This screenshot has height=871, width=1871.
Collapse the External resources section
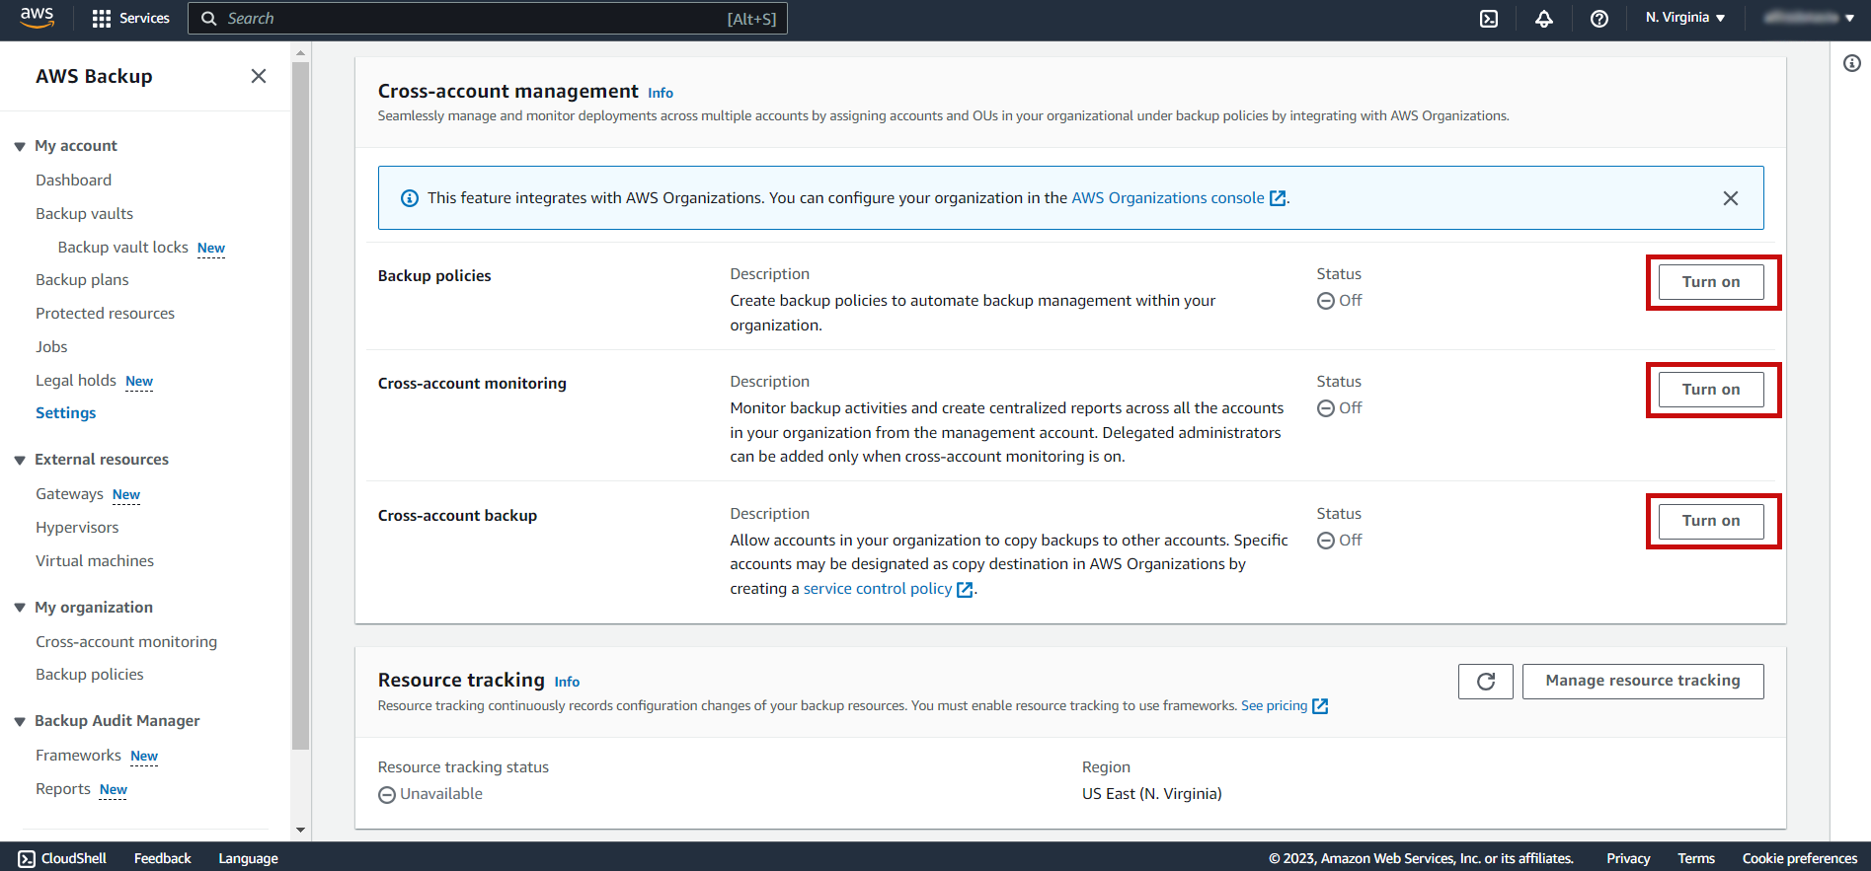pyautogui.click(x=20, y=460)
